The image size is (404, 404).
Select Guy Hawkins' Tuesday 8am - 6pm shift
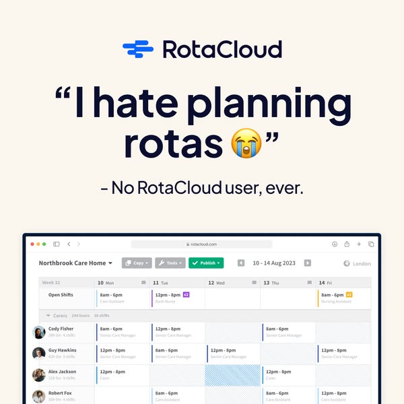click(177, 353)
